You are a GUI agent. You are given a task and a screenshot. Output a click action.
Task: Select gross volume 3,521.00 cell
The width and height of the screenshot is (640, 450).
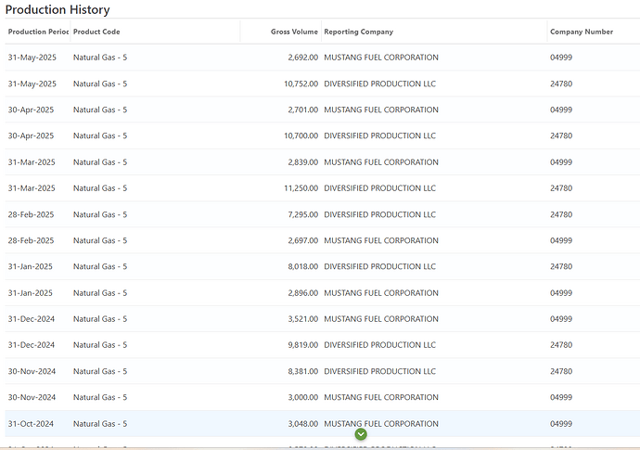click(x=303, y=319)
